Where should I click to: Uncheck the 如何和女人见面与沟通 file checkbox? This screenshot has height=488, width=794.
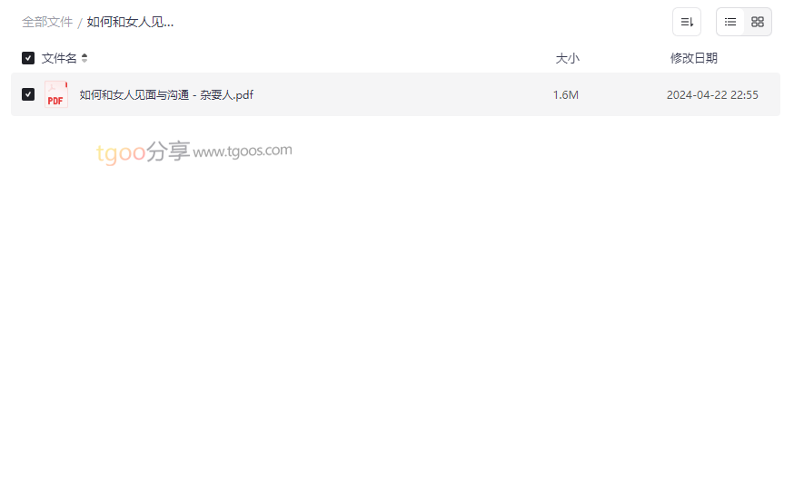[28, 94]
